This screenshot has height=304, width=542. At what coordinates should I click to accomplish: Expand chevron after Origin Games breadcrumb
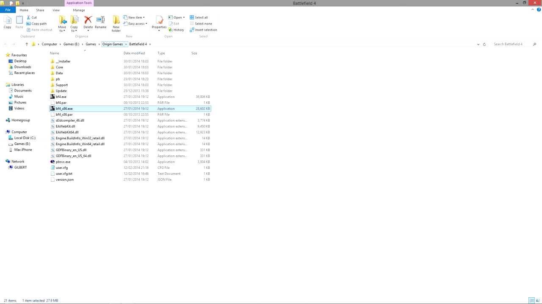pyautogui.click(x=126, y=44)
